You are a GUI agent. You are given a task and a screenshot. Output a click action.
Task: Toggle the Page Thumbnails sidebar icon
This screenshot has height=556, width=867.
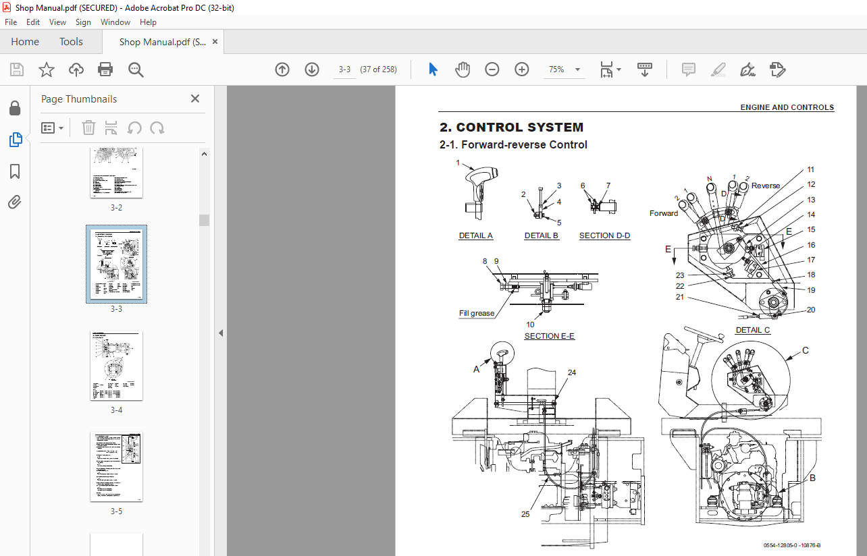coord(15,140)
